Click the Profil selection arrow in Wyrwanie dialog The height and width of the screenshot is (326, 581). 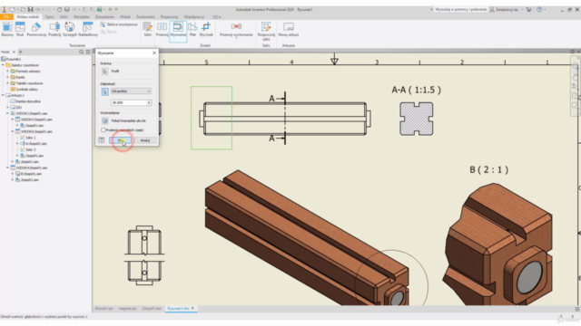tap(105, 72)
